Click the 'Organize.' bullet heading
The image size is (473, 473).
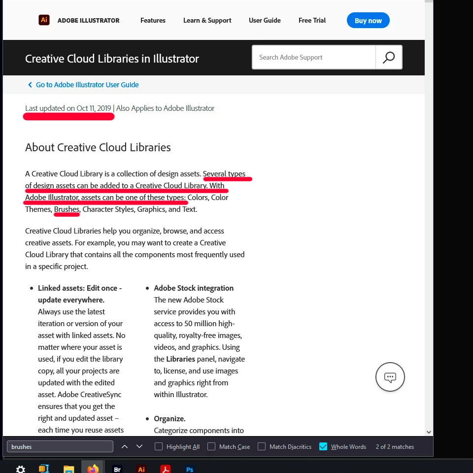coord(169,419)
